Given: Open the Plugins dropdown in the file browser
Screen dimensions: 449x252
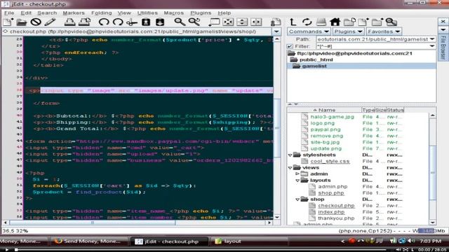Looking at the screenshot, I should coord(348,31).
